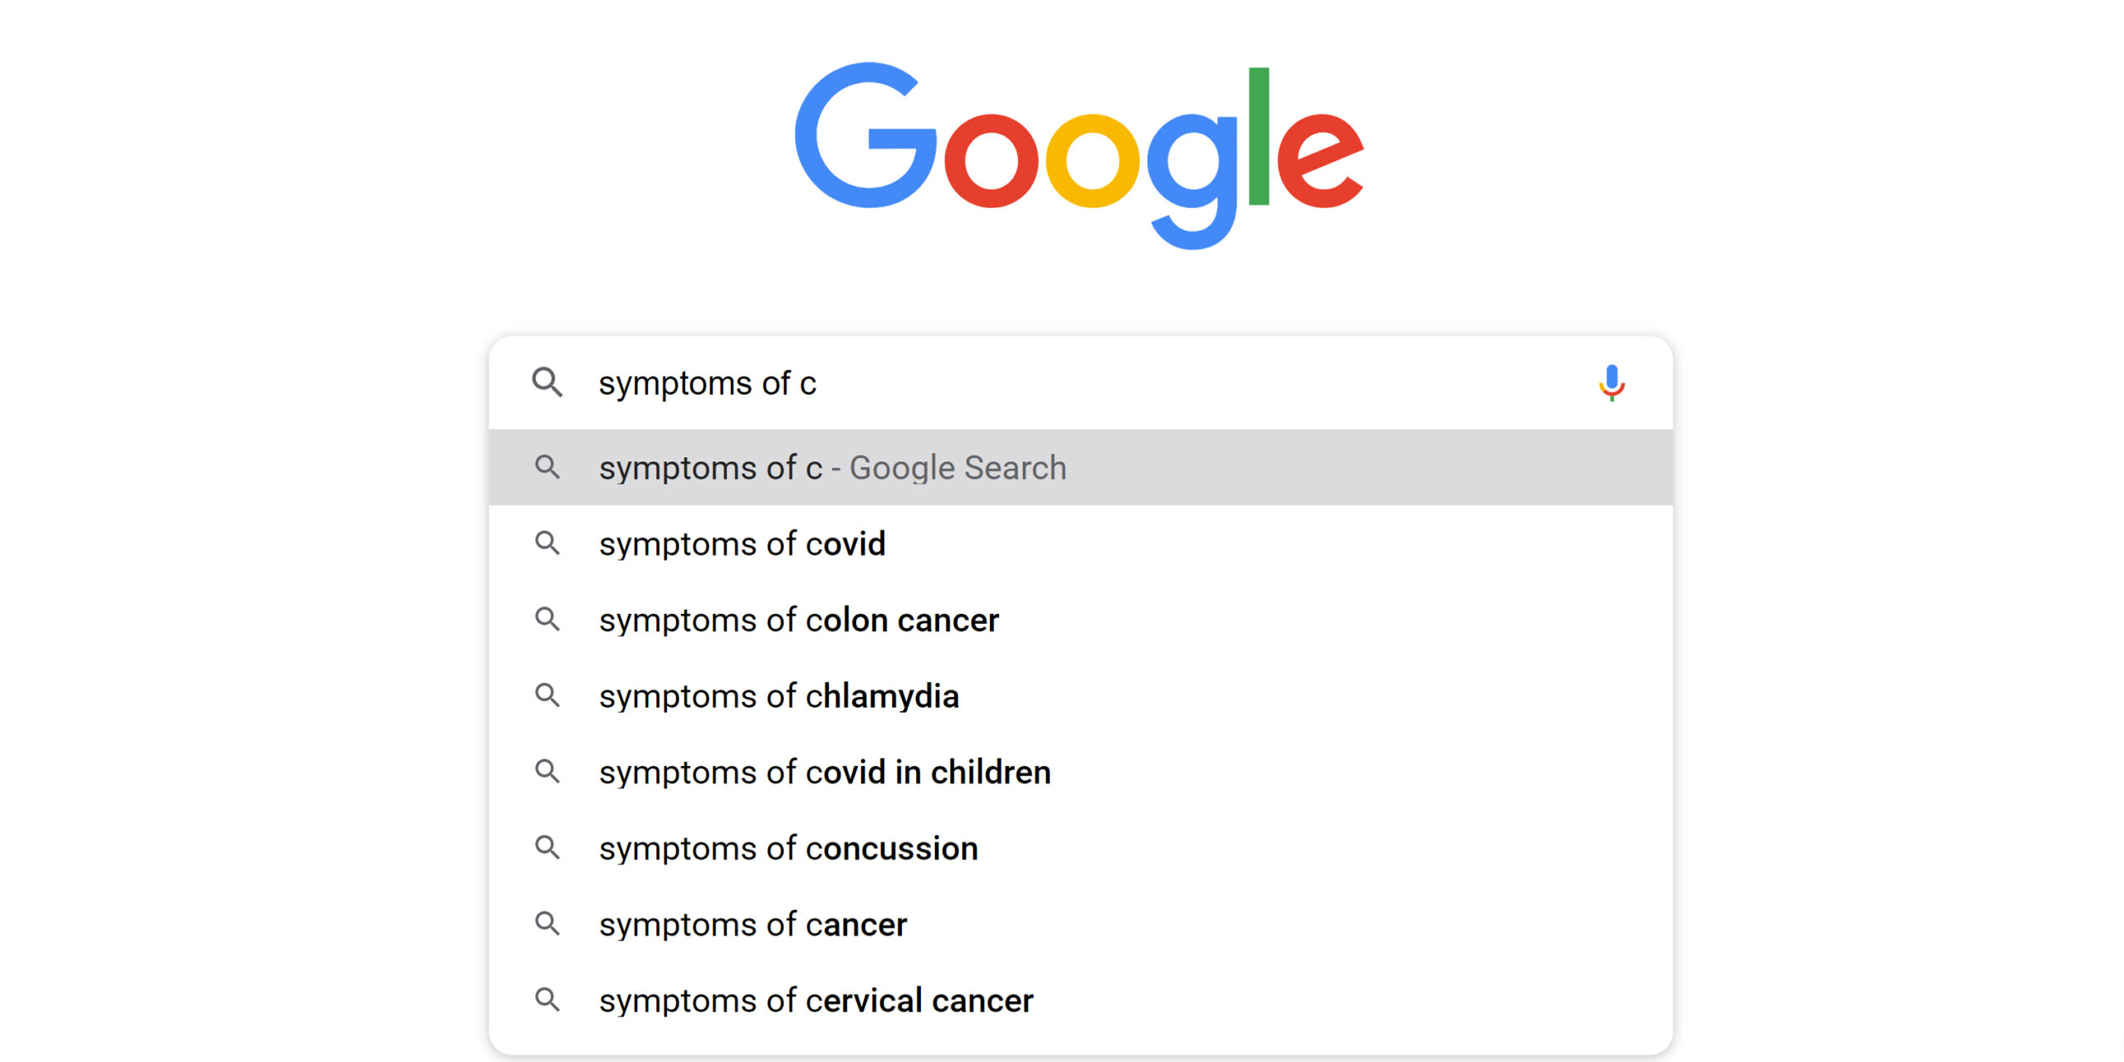Choose the 'symptoms of colon cancer' suggestion
2124x1062 pixels.
point(799,621)
